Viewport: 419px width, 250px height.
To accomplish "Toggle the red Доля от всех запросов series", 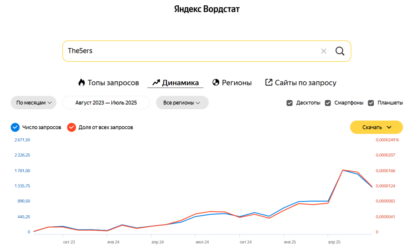I will pyautogui.click(x=72, y=127).
